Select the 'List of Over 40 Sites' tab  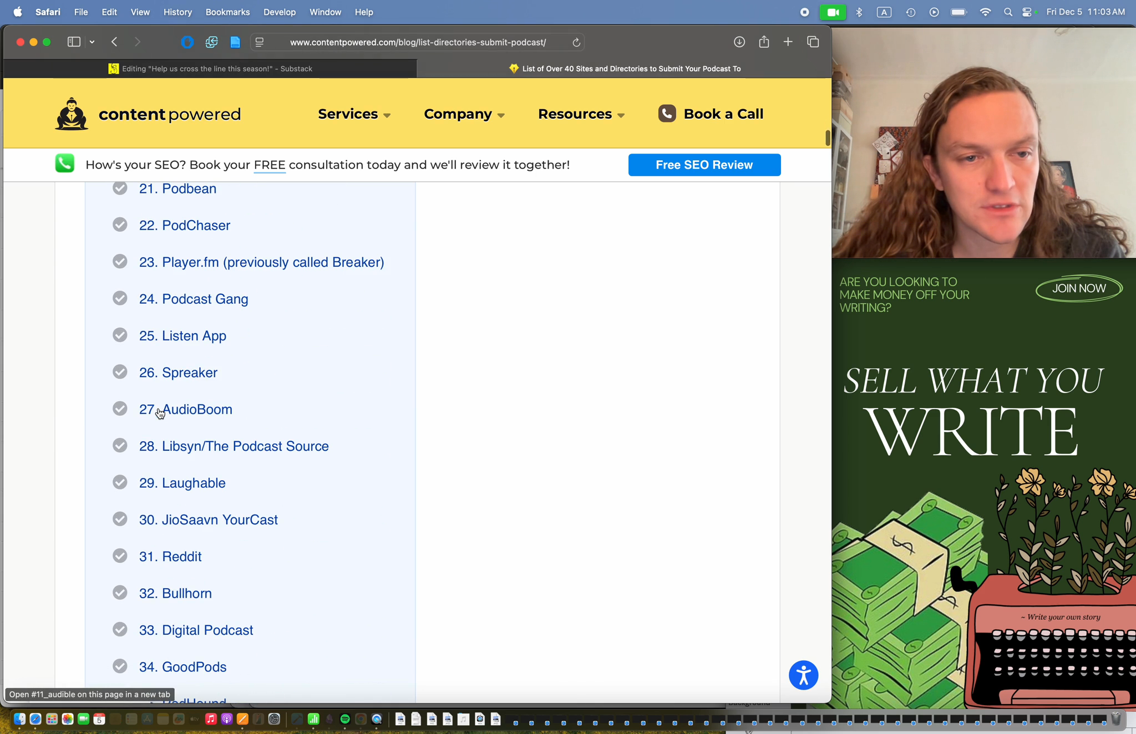[624, 69]
